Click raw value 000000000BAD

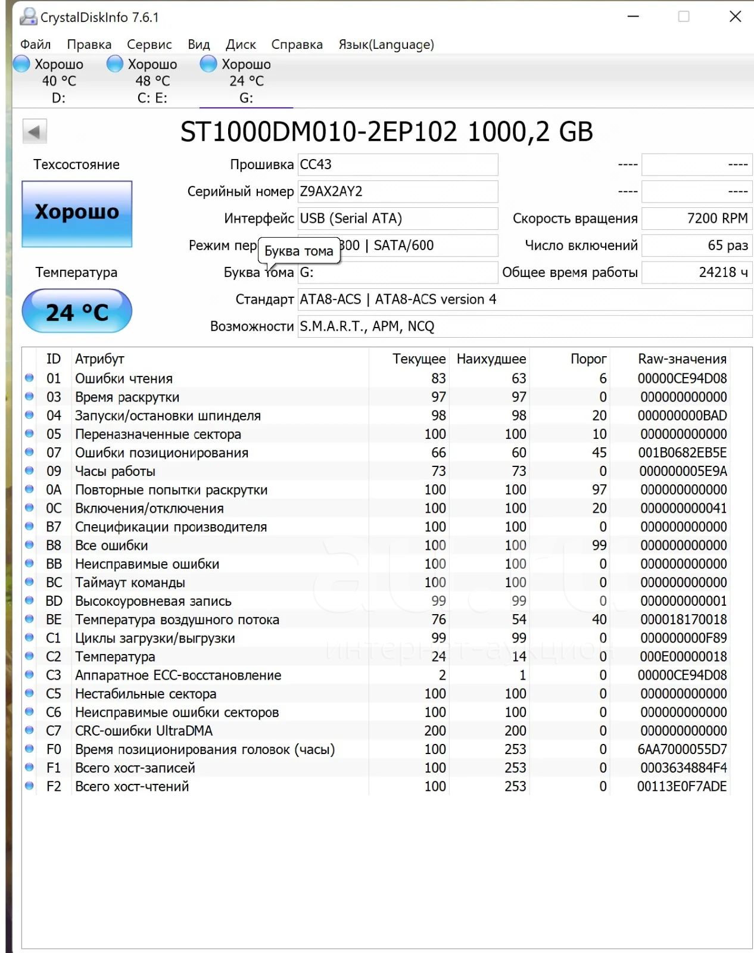(682, 415)
